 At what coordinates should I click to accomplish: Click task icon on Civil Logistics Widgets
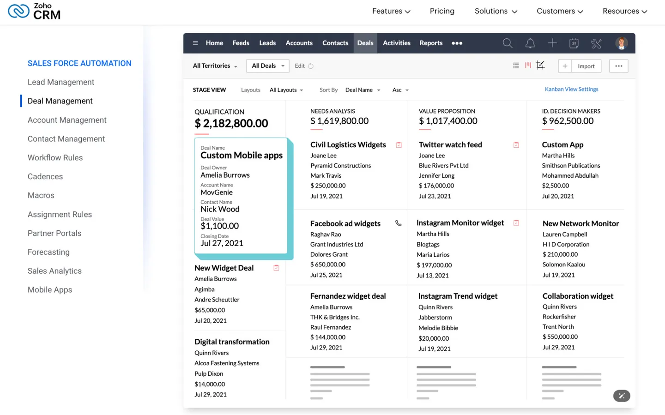399,145
